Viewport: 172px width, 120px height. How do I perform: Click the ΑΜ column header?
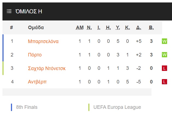(x=80, y=28)
